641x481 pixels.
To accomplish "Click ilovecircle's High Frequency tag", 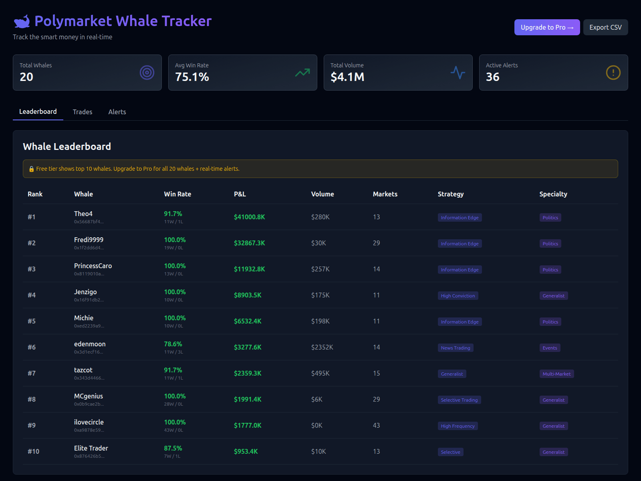I will 458,426.
